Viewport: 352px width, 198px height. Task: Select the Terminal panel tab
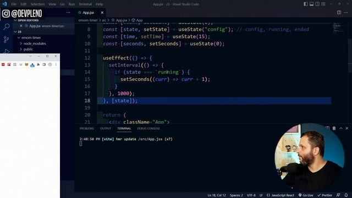click(x=124, y=128)
